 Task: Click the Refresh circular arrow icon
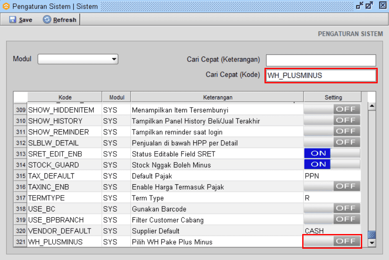(x=47, y=20)
